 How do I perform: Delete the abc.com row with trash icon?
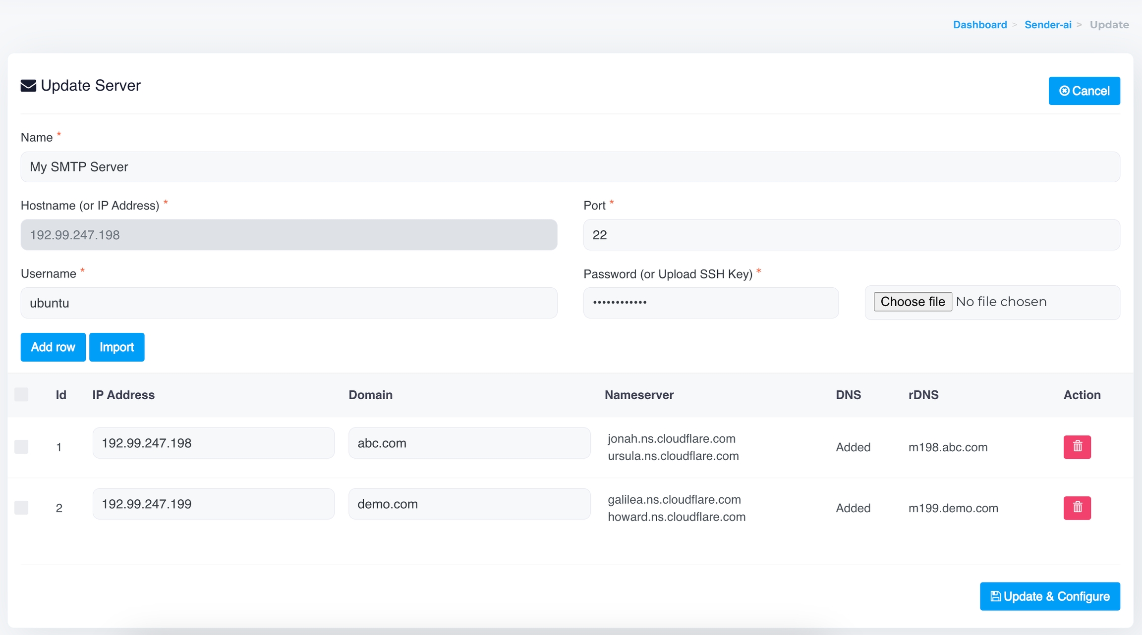(x=1077, y=447)
